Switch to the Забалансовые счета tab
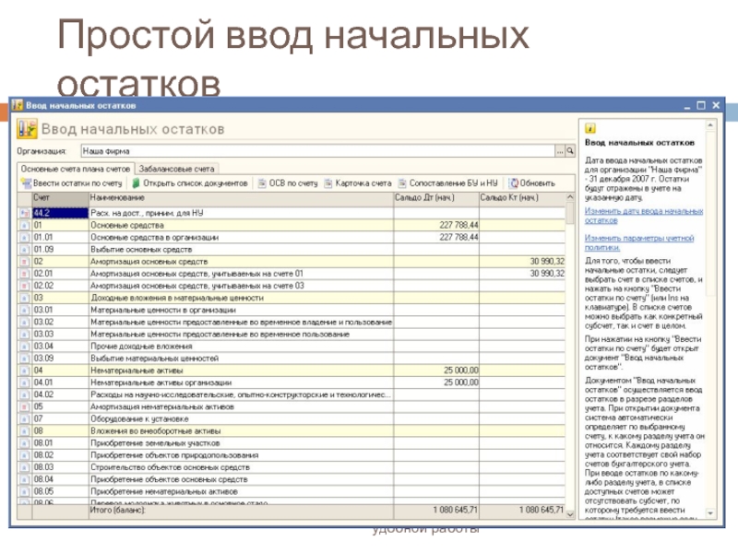 pos(176,169)
